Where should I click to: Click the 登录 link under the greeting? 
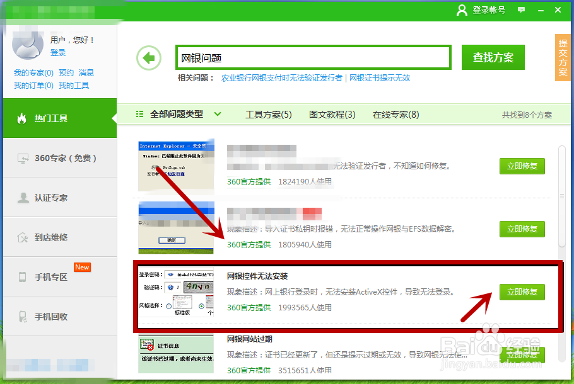coord(58,53)
